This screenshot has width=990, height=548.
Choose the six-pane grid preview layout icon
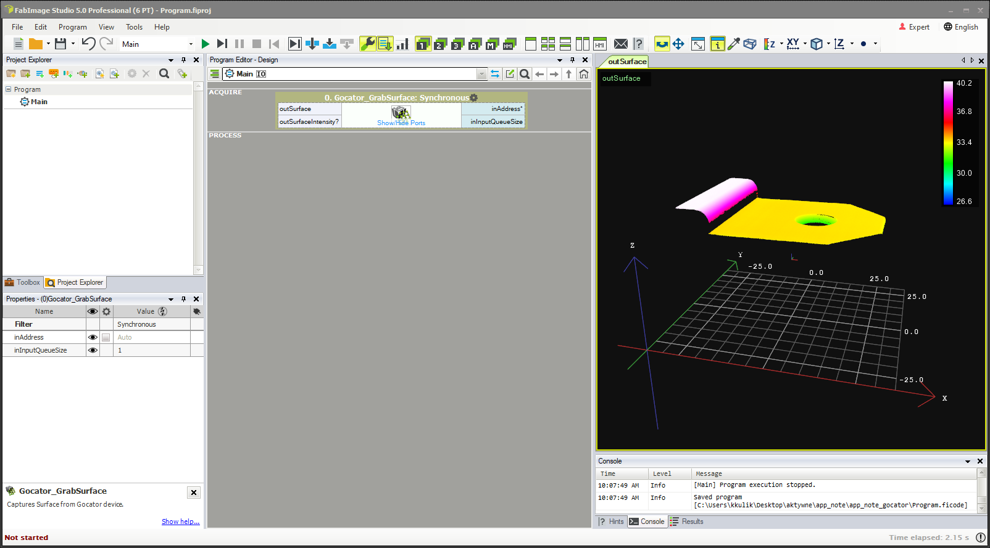pyautogui.click(x=548, y=44)
